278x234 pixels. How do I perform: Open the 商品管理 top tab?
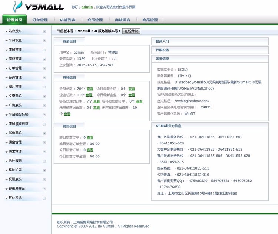click(150, 20)
